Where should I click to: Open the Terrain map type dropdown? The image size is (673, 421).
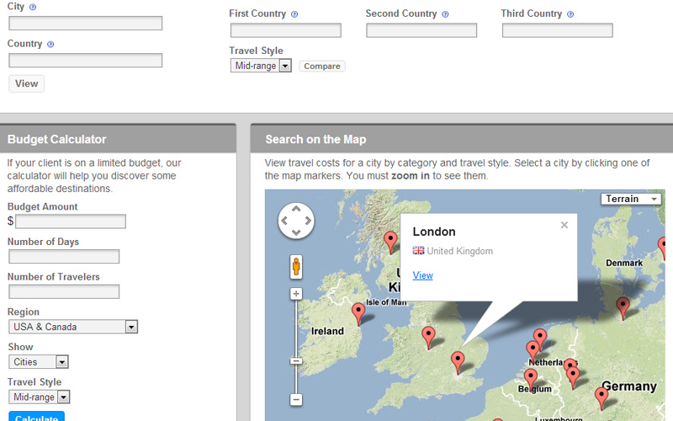coord(631,199)
